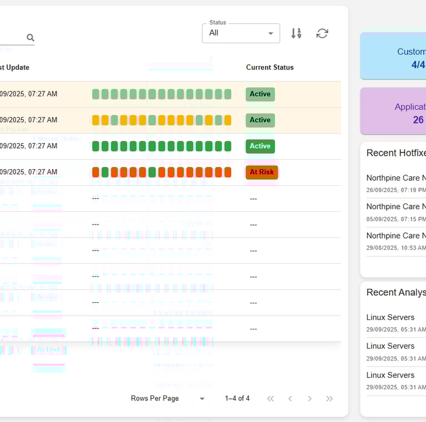Screen dimensions: 426x422
Task: Click the bright green Active badge
Action: (260, 146)
